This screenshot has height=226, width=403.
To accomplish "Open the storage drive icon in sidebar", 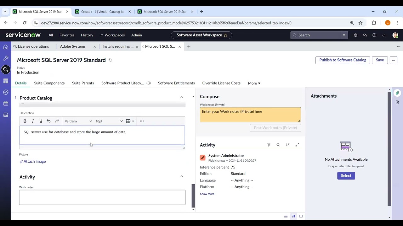I will point(6,115).
